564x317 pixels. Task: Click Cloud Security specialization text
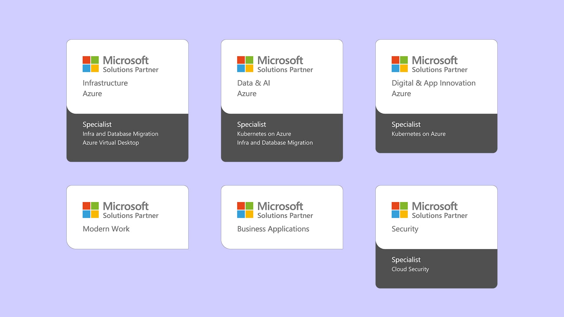point(410,269)
